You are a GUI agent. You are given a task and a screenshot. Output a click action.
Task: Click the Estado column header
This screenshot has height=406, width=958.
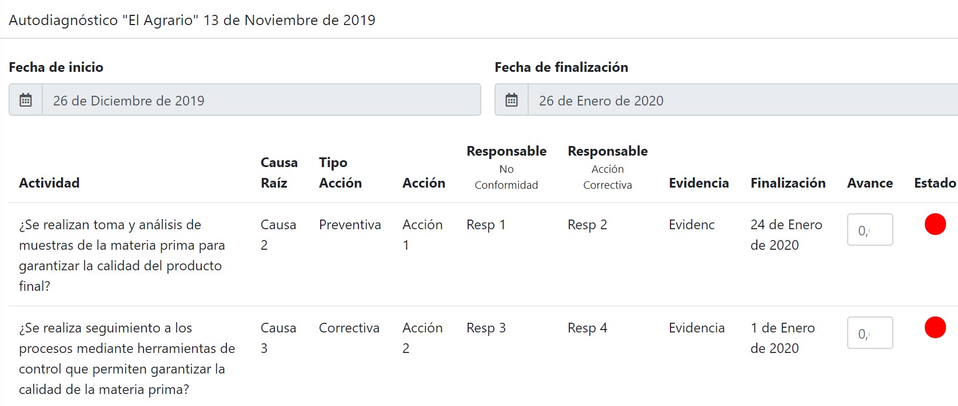[x=935, y=183]
